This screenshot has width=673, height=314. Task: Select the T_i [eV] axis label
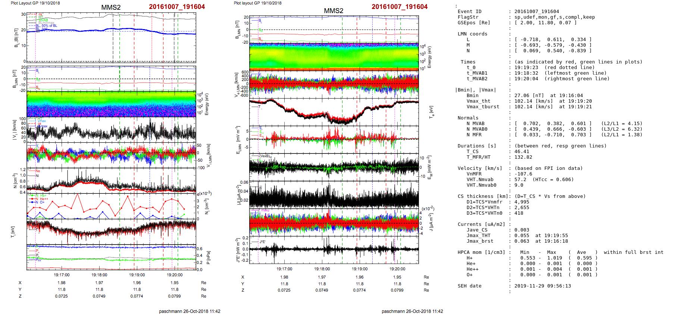[13, 231]
